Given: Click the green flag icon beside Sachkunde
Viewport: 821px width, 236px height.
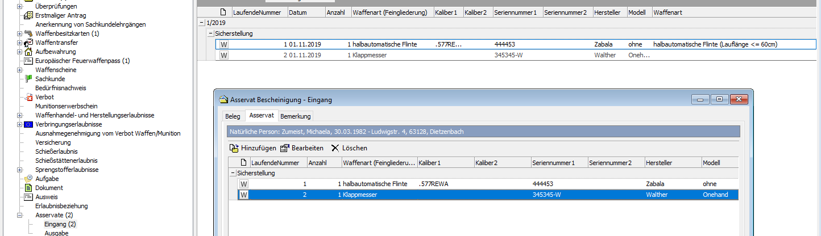Looking at the screenshot, I should click(x=28, y=79).
